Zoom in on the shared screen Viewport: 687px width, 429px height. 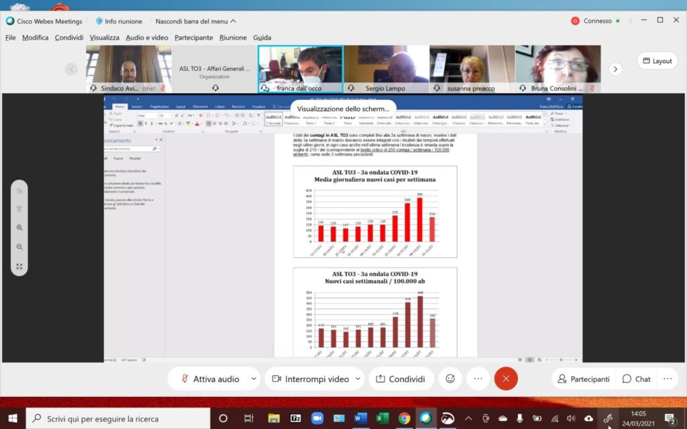click(19, 228)
